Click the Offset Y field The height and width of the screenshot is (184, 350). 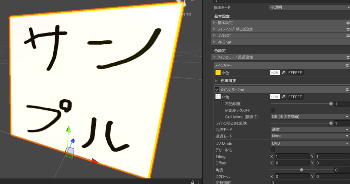pyautogui.click(x=333, y=163)
